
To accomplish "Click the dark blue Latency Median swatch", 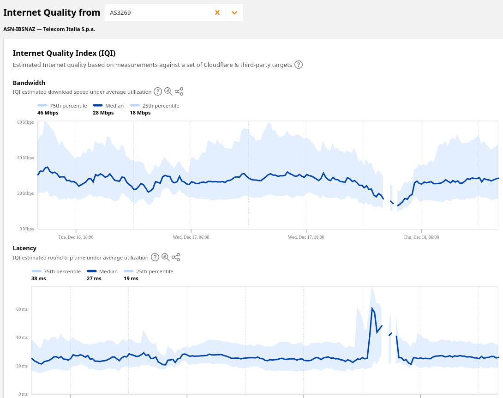I will (x=92, y=271).
